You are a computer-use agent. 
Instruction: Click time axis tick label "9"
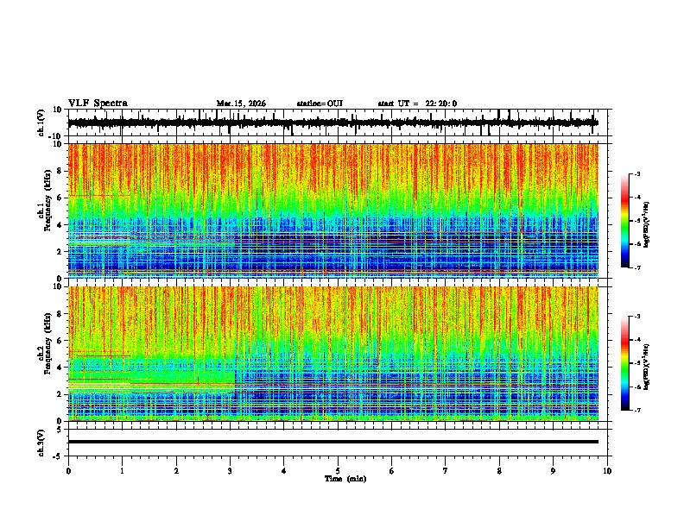click(553, 471)
